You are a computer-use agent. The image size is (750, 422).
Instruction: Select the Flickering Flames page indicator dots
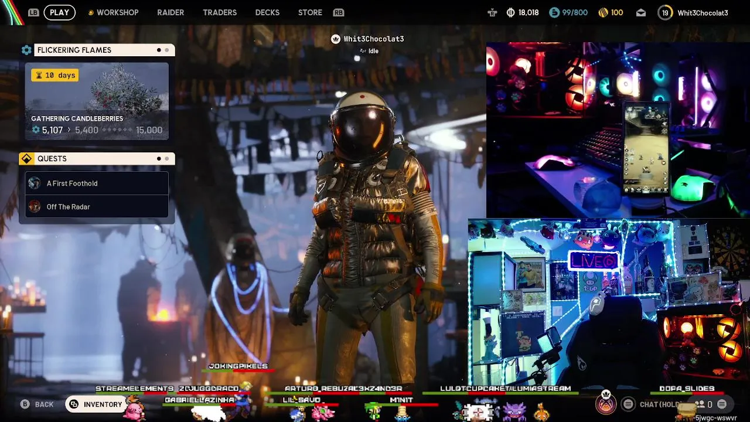click(163, 50)
